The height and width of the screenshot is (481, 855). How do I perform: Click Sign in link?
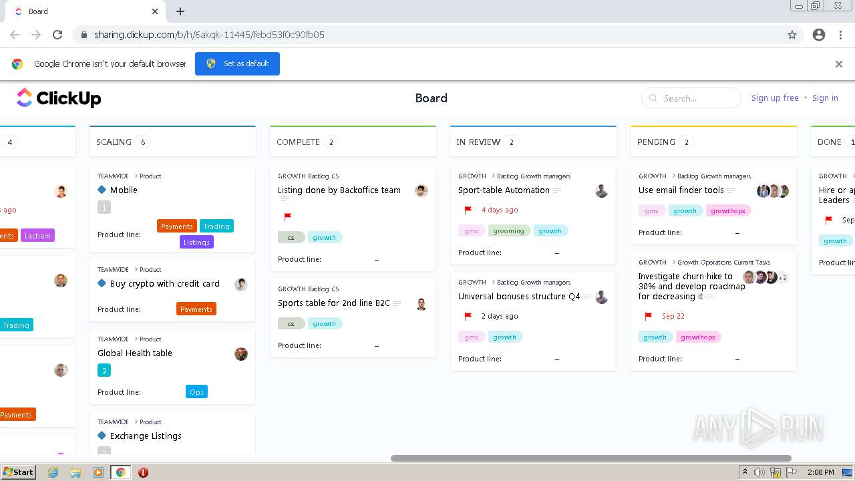pyautogui.click(x=825, y=98)
